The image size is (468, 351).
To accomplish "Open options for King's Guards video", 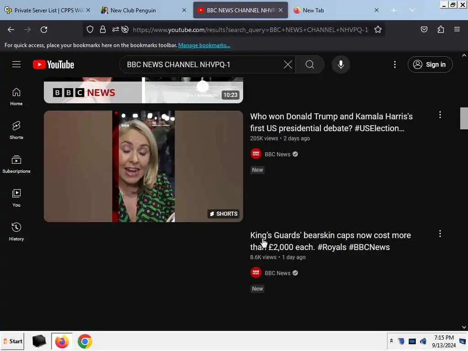I will pyautogui.click(x=440, y=234).
